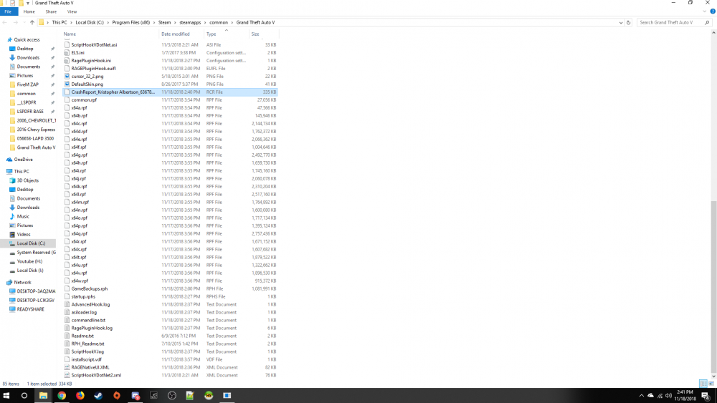Sort files by the Size column
Viewport: 717px width, 403px height.
pos(263,34)
